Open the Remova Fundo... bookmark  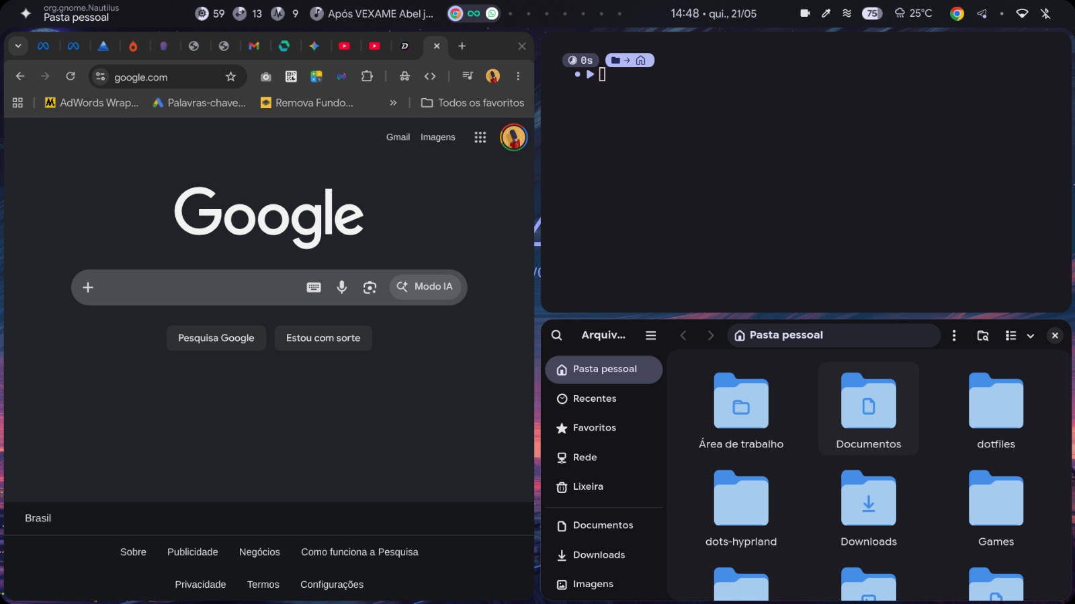click(306, 103)
